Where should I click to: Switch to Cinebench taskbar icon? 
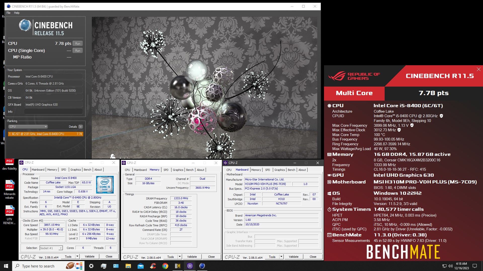pyautogui.click(x=202, y=266)
